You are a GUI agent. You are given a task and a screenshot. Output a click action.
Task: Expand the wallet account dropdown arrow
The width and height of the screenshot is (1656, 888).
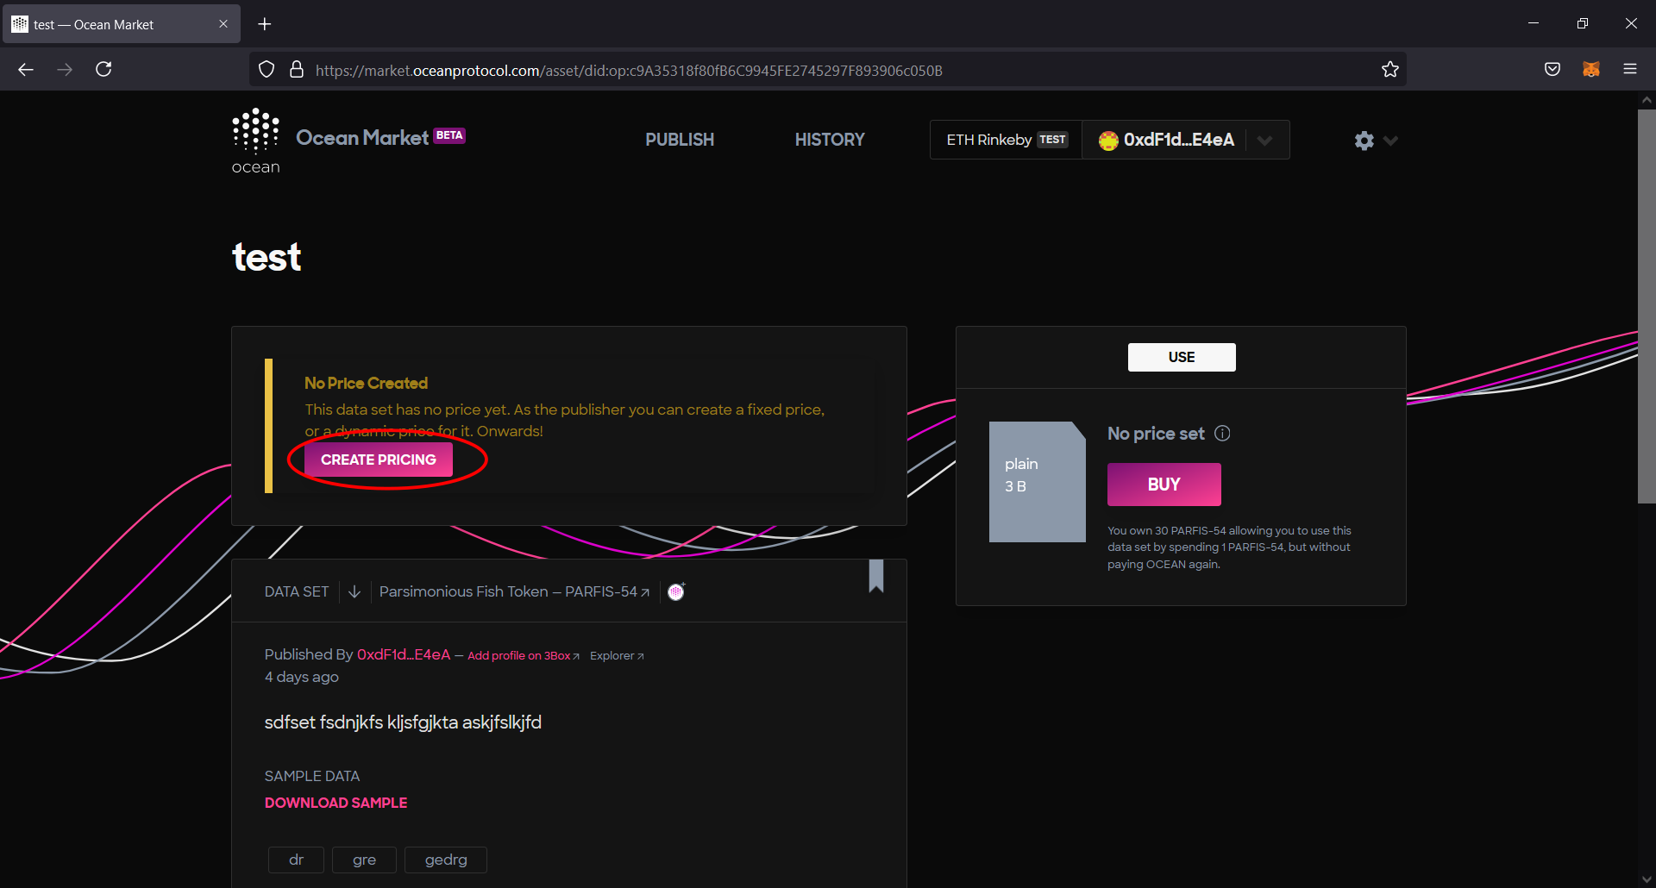(1264, 141)
